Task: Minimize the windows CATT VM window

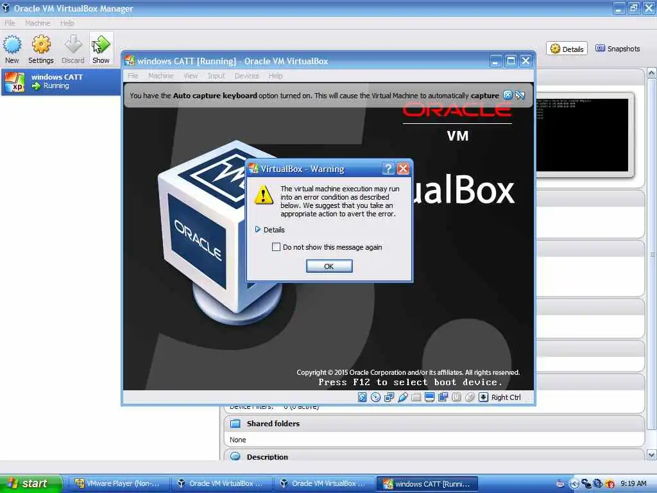Action: click(495, 61)
